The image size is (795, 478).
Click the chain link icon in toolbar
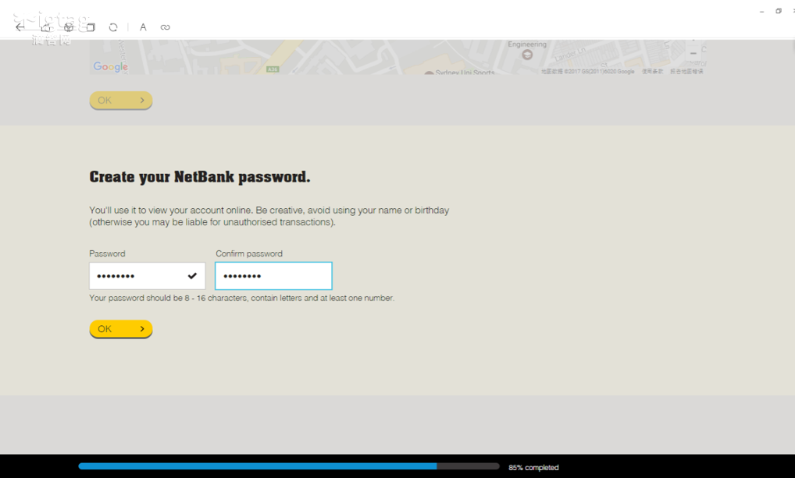(166, 27)
